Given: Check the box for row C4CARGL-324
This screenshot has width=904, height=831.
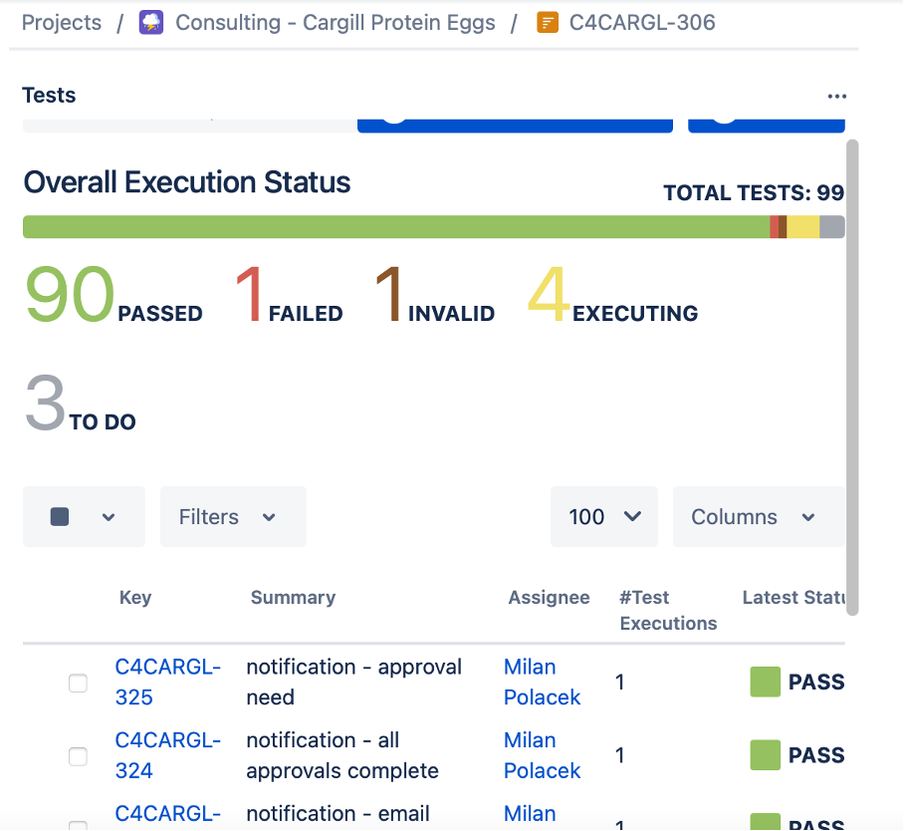Looking at the screenshot, I should click(78, 756).
